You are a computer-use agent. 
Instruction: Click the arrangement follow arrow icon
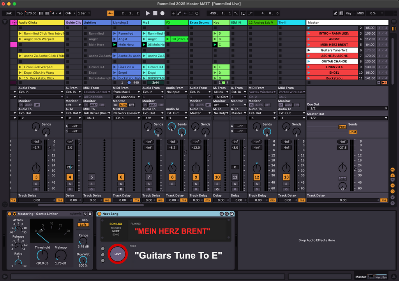coord(110,13)
